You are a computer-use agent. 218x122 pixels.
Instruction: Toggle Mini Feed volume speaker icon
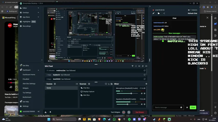coord(146,66)
